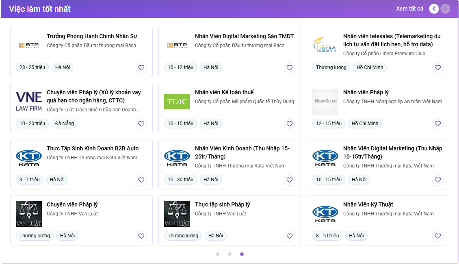Click Hà Nội tag on Kế toán thuế card

click(x=211, y=124)
